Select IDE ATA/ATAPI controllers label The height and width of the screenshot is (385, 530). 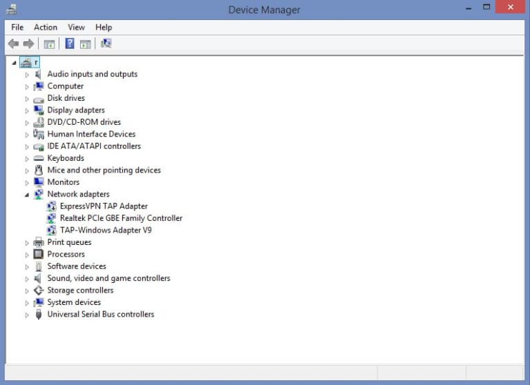pyautogui.click(x=94, y=146)
